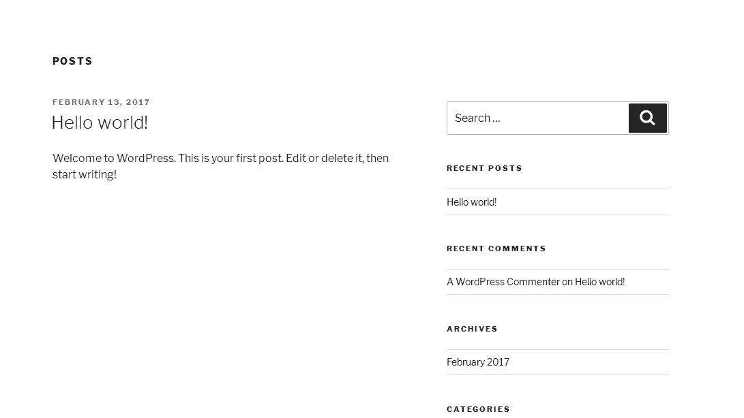The image size is (744, 418).
Task: Click the RECENT POSTS widget heading
Action: [484, 168]
